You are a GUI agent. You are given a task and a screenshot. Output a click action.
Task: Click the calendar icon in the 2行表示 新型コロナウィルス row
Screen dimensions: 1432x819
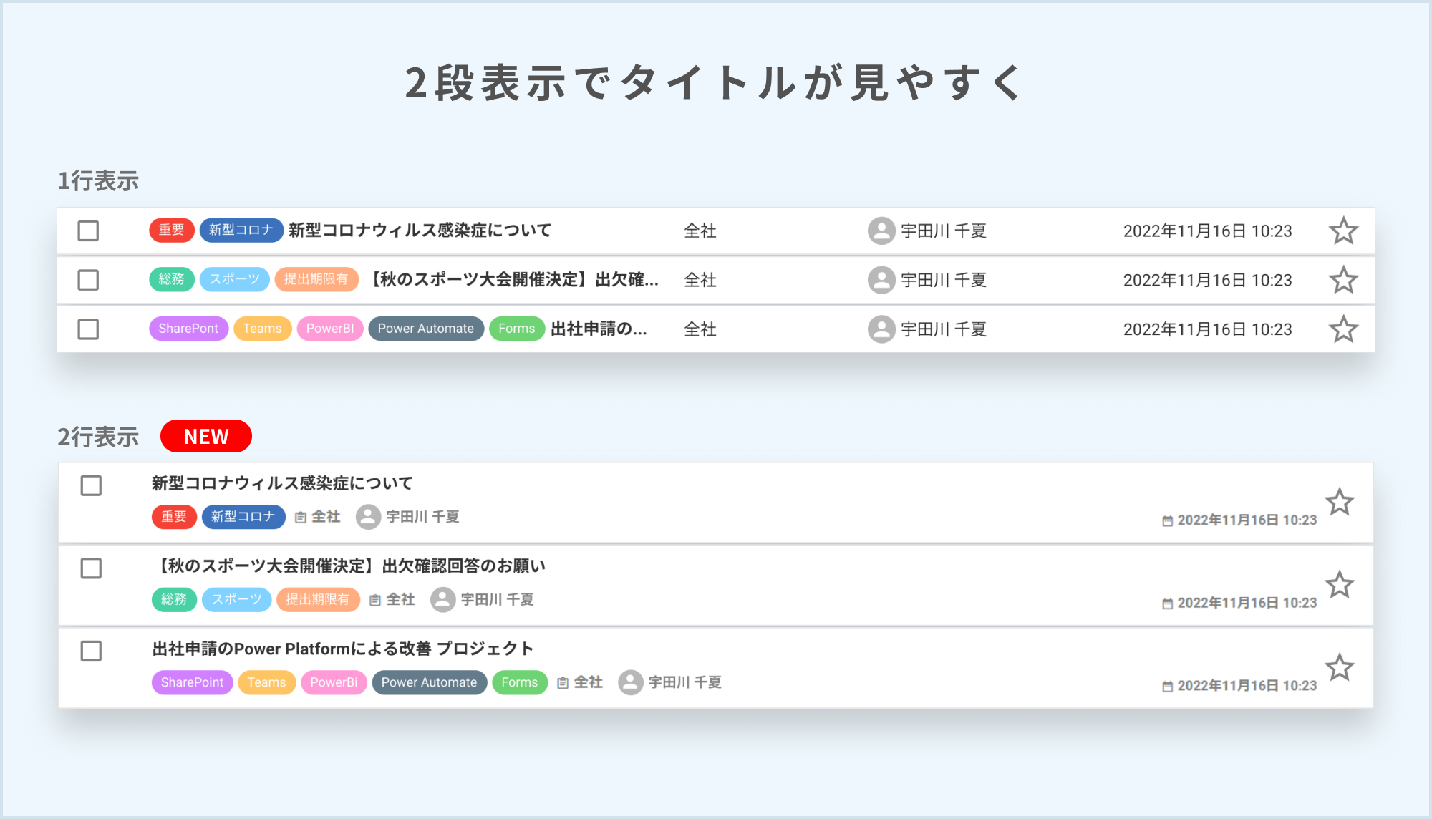click(1167, 521)
